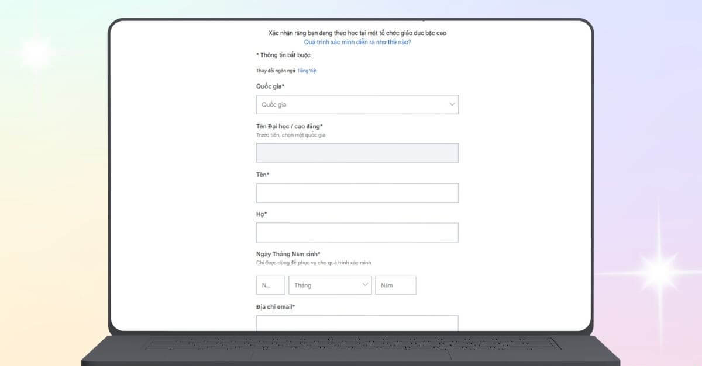
Task: Expand the Tháng month dropdown
Action: click(x=330, y=285)
